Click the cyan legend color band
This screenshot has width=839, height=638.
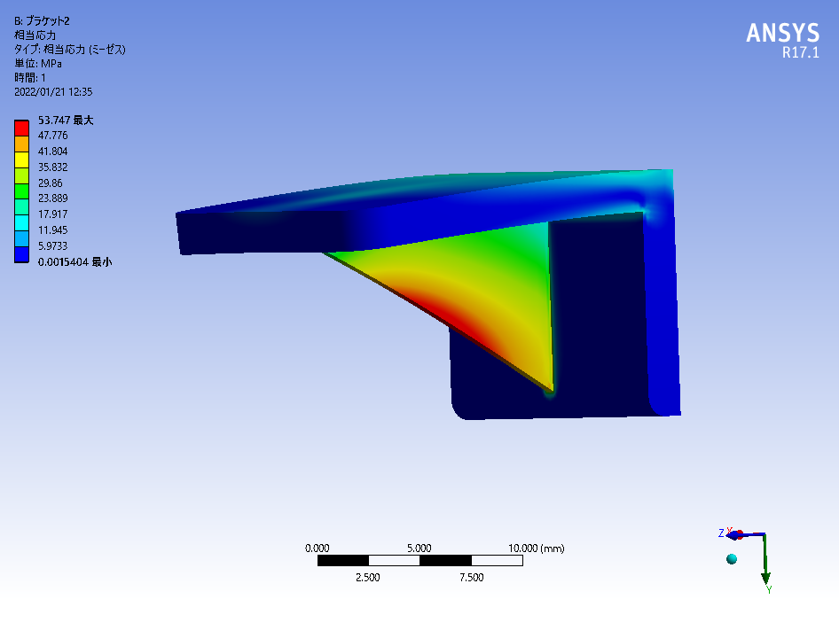tap(21, 223)
